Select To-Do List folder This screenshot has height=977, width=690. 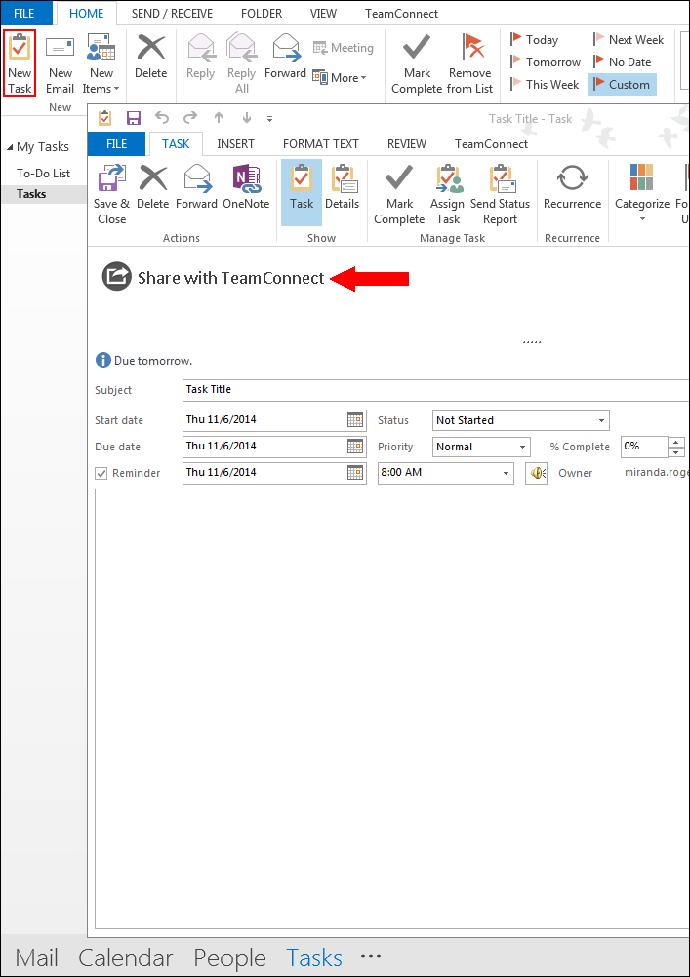pos(43,174)
